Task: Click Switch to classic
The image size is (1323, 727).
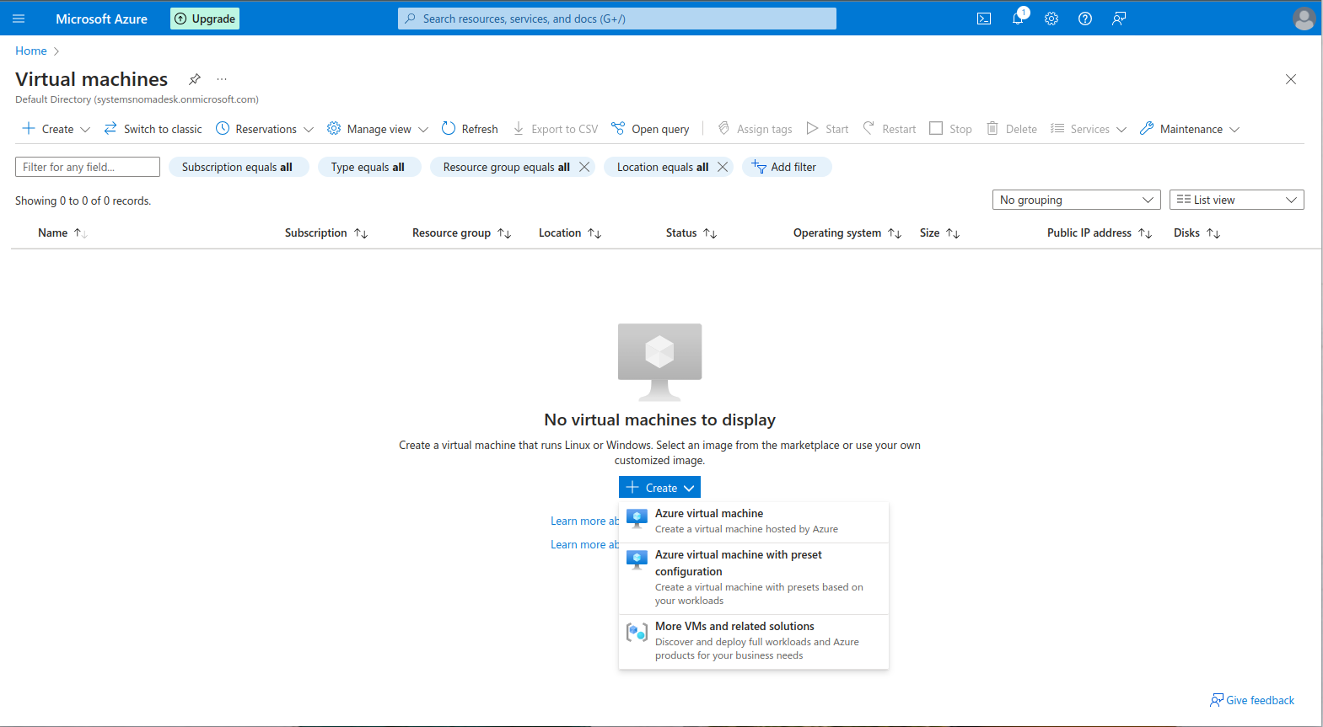Action: [153, 129]
